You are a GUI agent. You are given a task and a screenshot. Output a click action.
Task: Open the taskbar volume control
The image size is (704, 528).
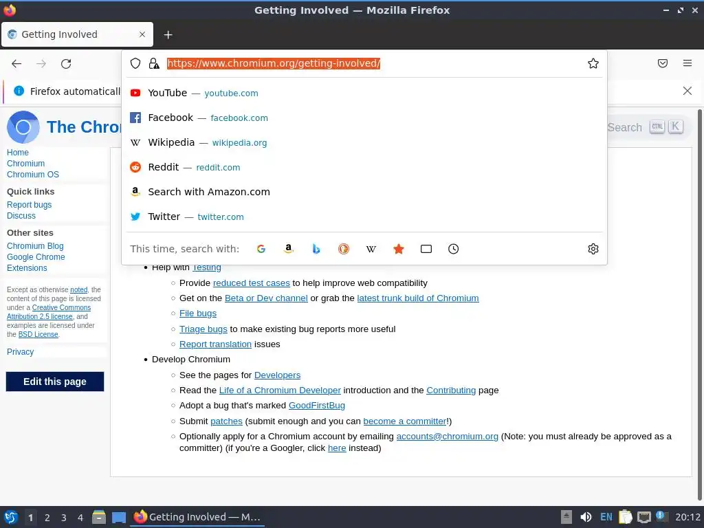click(x=586, y=517)
